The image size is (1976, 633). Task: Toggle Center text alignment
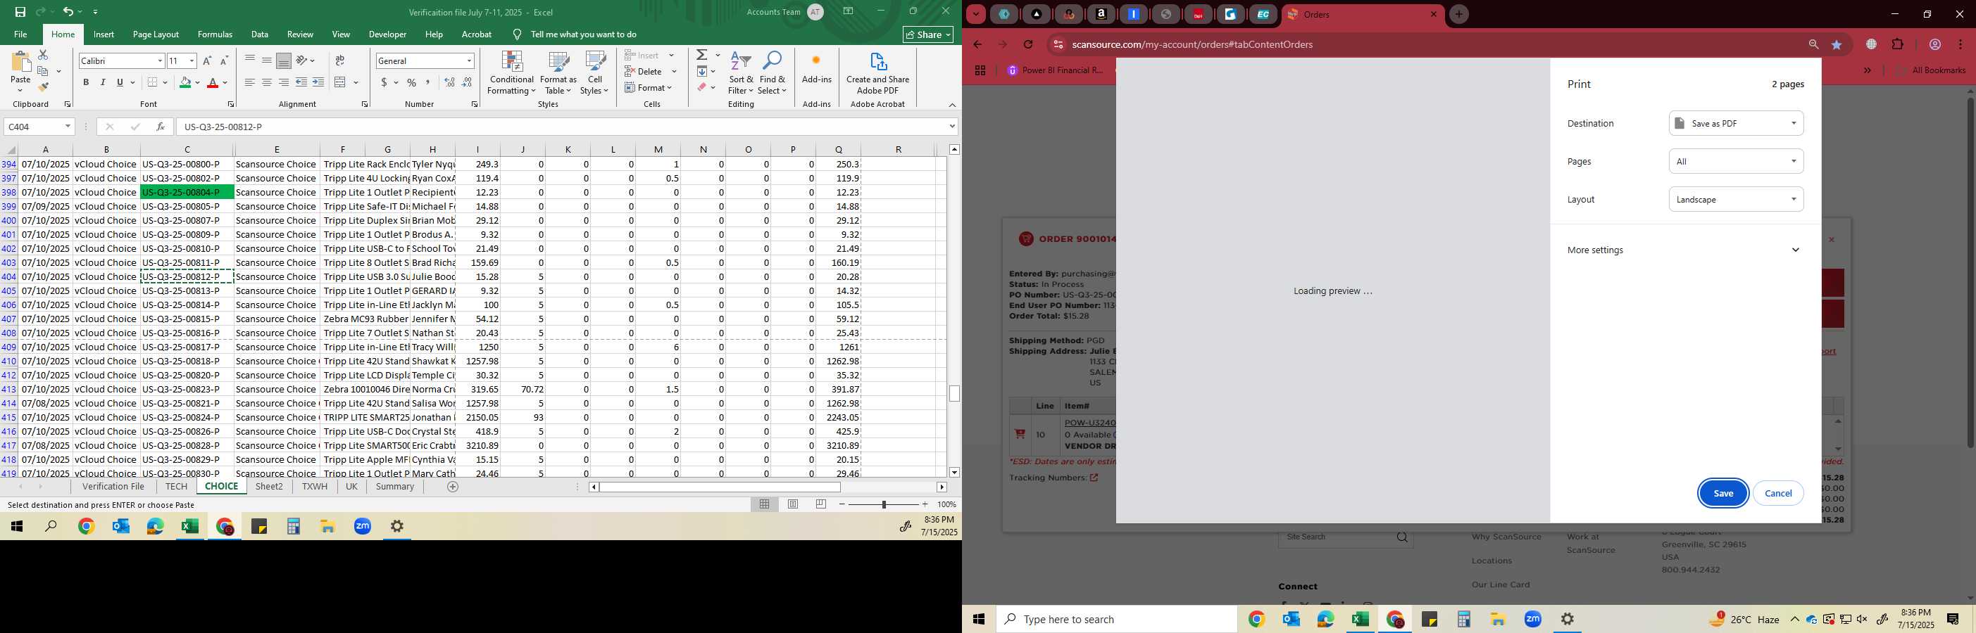click(266, 83)
